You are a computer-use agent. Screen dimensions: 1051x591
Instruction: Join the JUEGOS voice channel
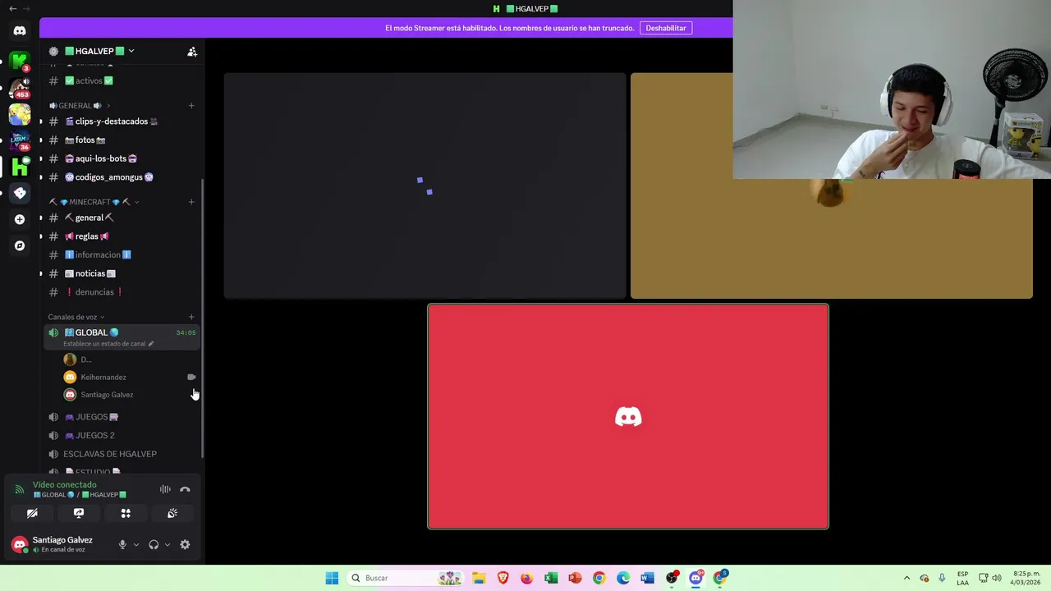pos(122,417)
